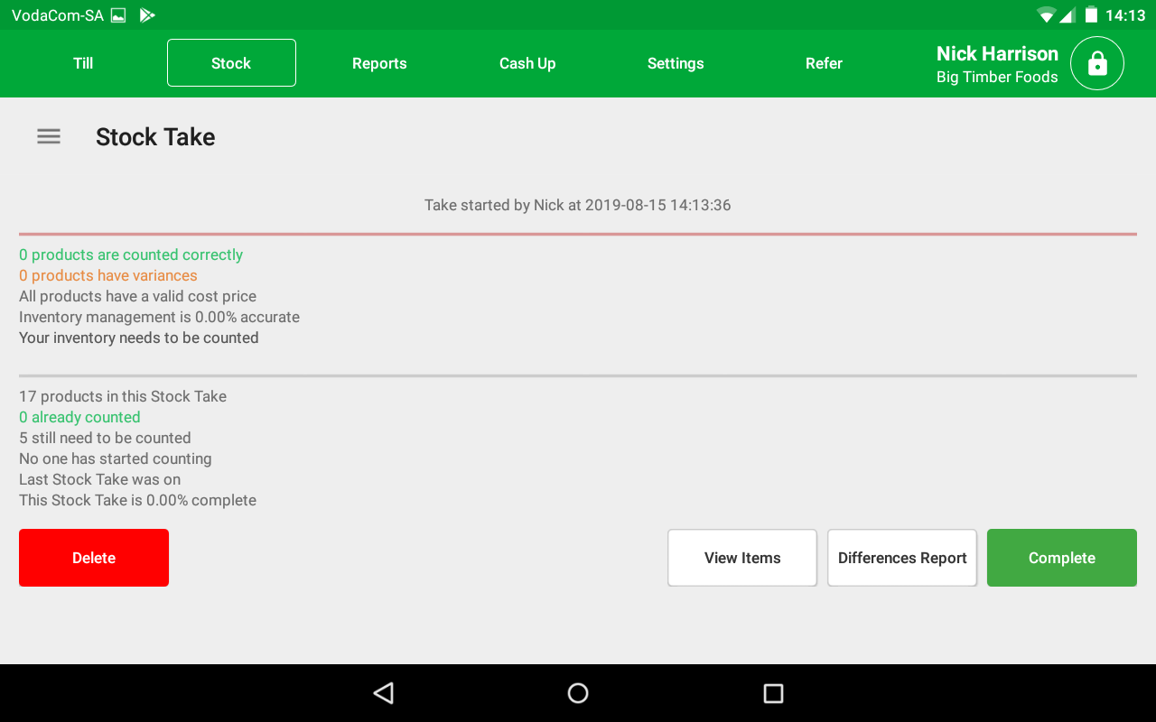Image resolution: width=1156 pixels, height=722 pixels.
Task: Open the Reports tab
Action: point(379,63)
